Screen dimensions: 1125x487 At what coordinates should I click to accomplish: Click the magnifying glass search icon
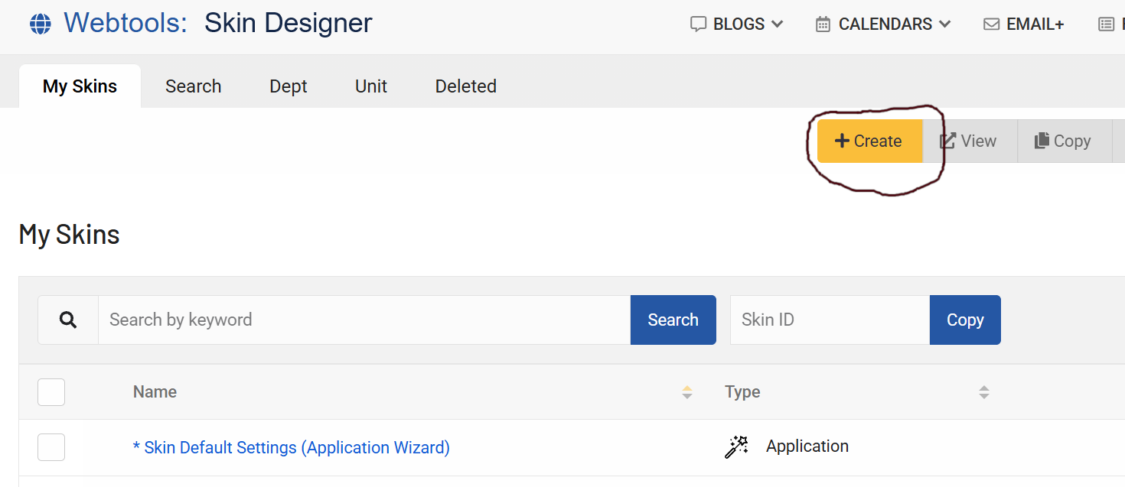pyautogui.click(x=68, y=320)
